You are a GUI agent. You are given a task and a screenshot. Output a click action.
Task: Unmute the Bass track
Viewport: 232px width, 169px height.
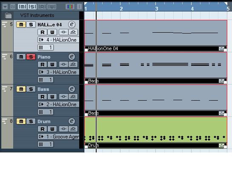click(21, 89)
